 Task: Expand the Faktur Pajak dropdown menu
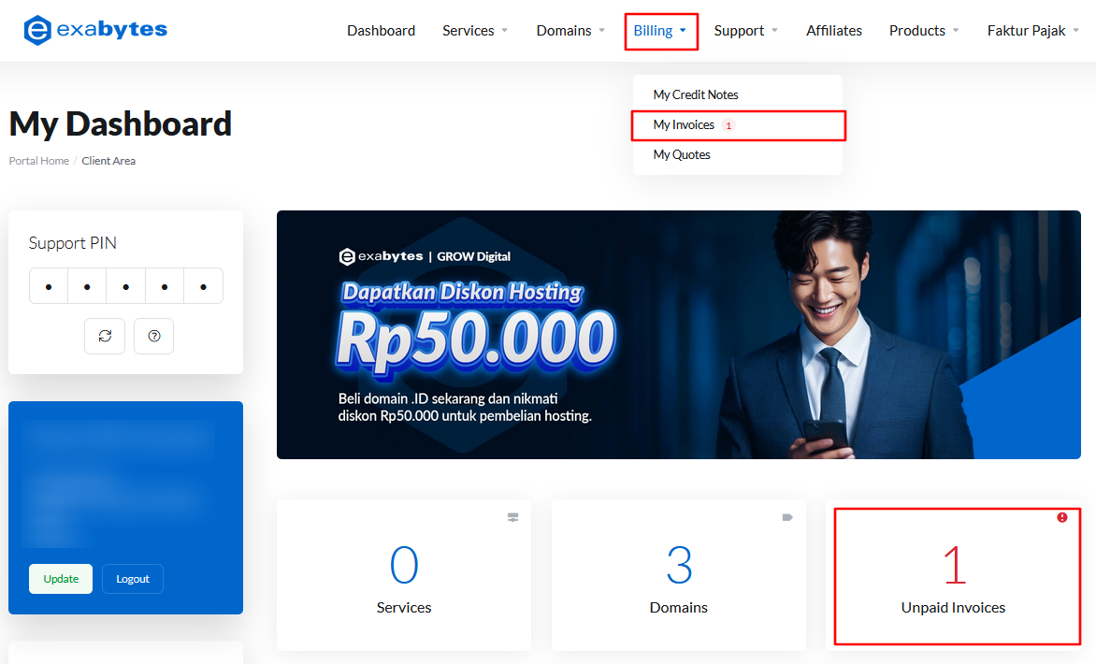1033,31
